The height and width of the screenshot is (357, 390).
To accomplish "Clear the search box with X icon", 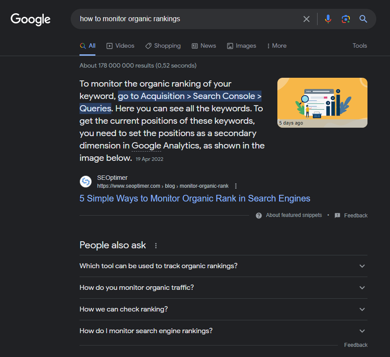I will coord(306,19).
